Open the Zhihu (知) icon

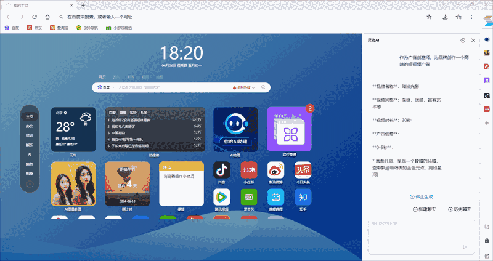click(x=303, y=197)
